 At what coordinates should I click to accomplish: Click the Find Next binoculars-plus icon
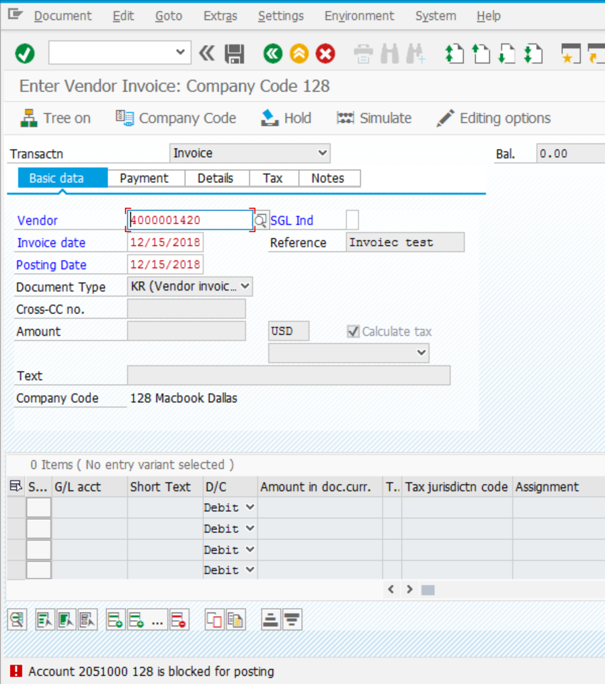click(415, 54)
